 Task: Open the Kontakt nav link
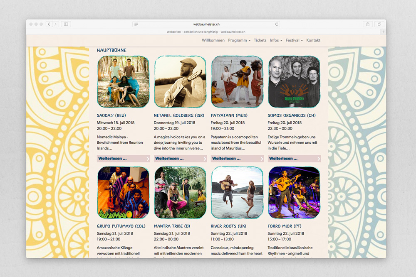[x=313, y=41]
